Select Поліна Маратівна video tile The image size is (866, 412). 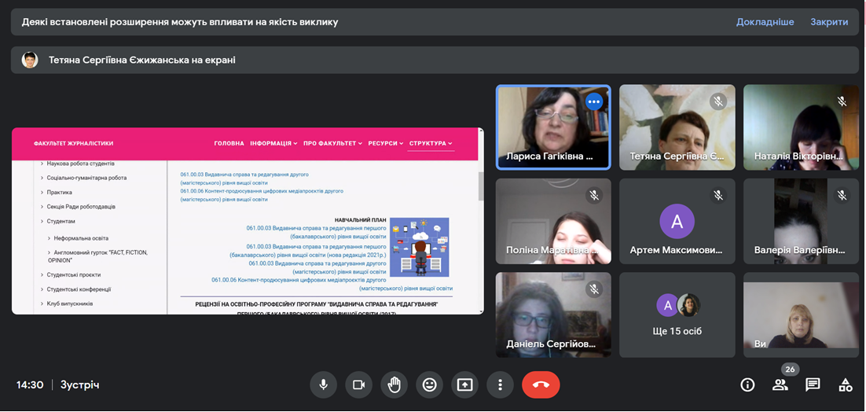553,221
